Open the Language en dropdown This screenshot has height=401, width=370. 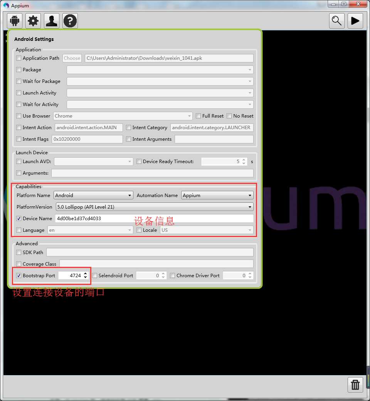point(90,230)
